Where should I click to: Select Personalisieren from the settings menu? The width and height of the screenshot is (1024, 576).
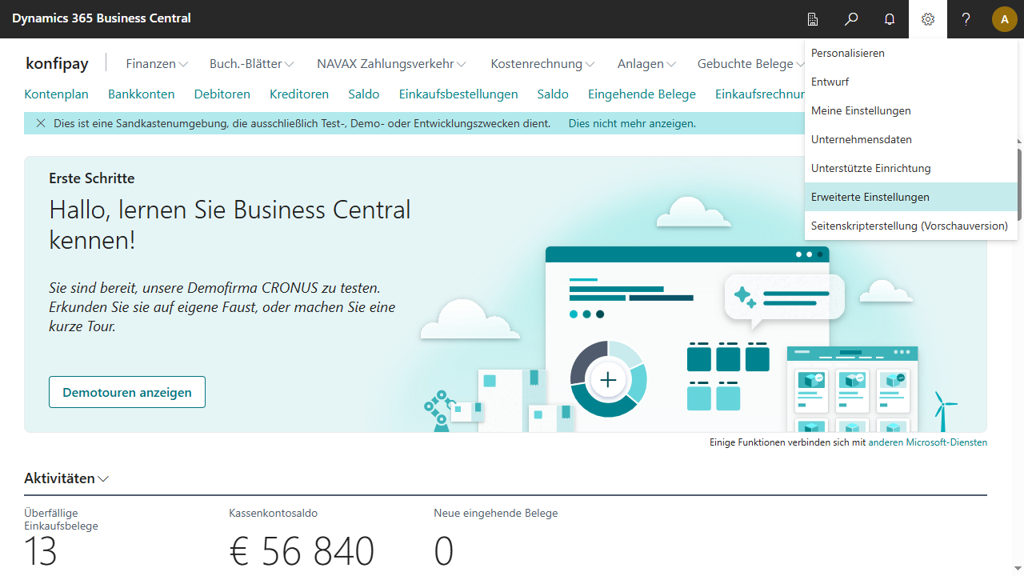(x=911, y=53)
